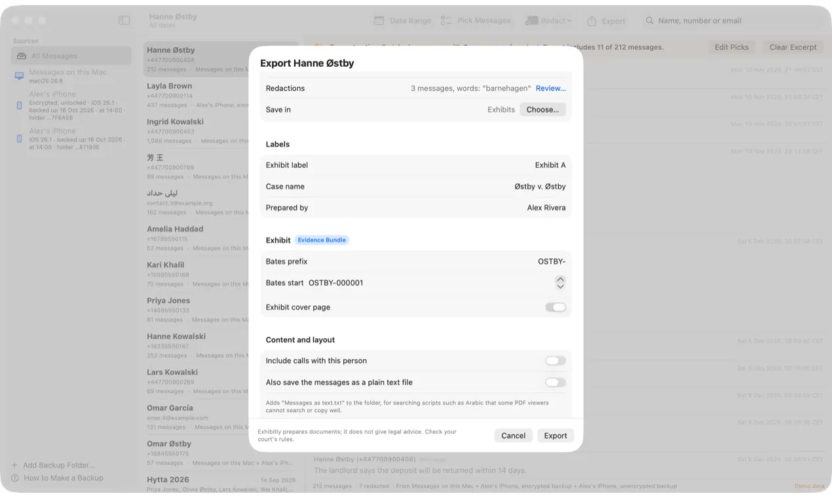Open the Hytta 2026 group conversation
This screenshot has height=498, width=832.
click(x=221, y=484)
